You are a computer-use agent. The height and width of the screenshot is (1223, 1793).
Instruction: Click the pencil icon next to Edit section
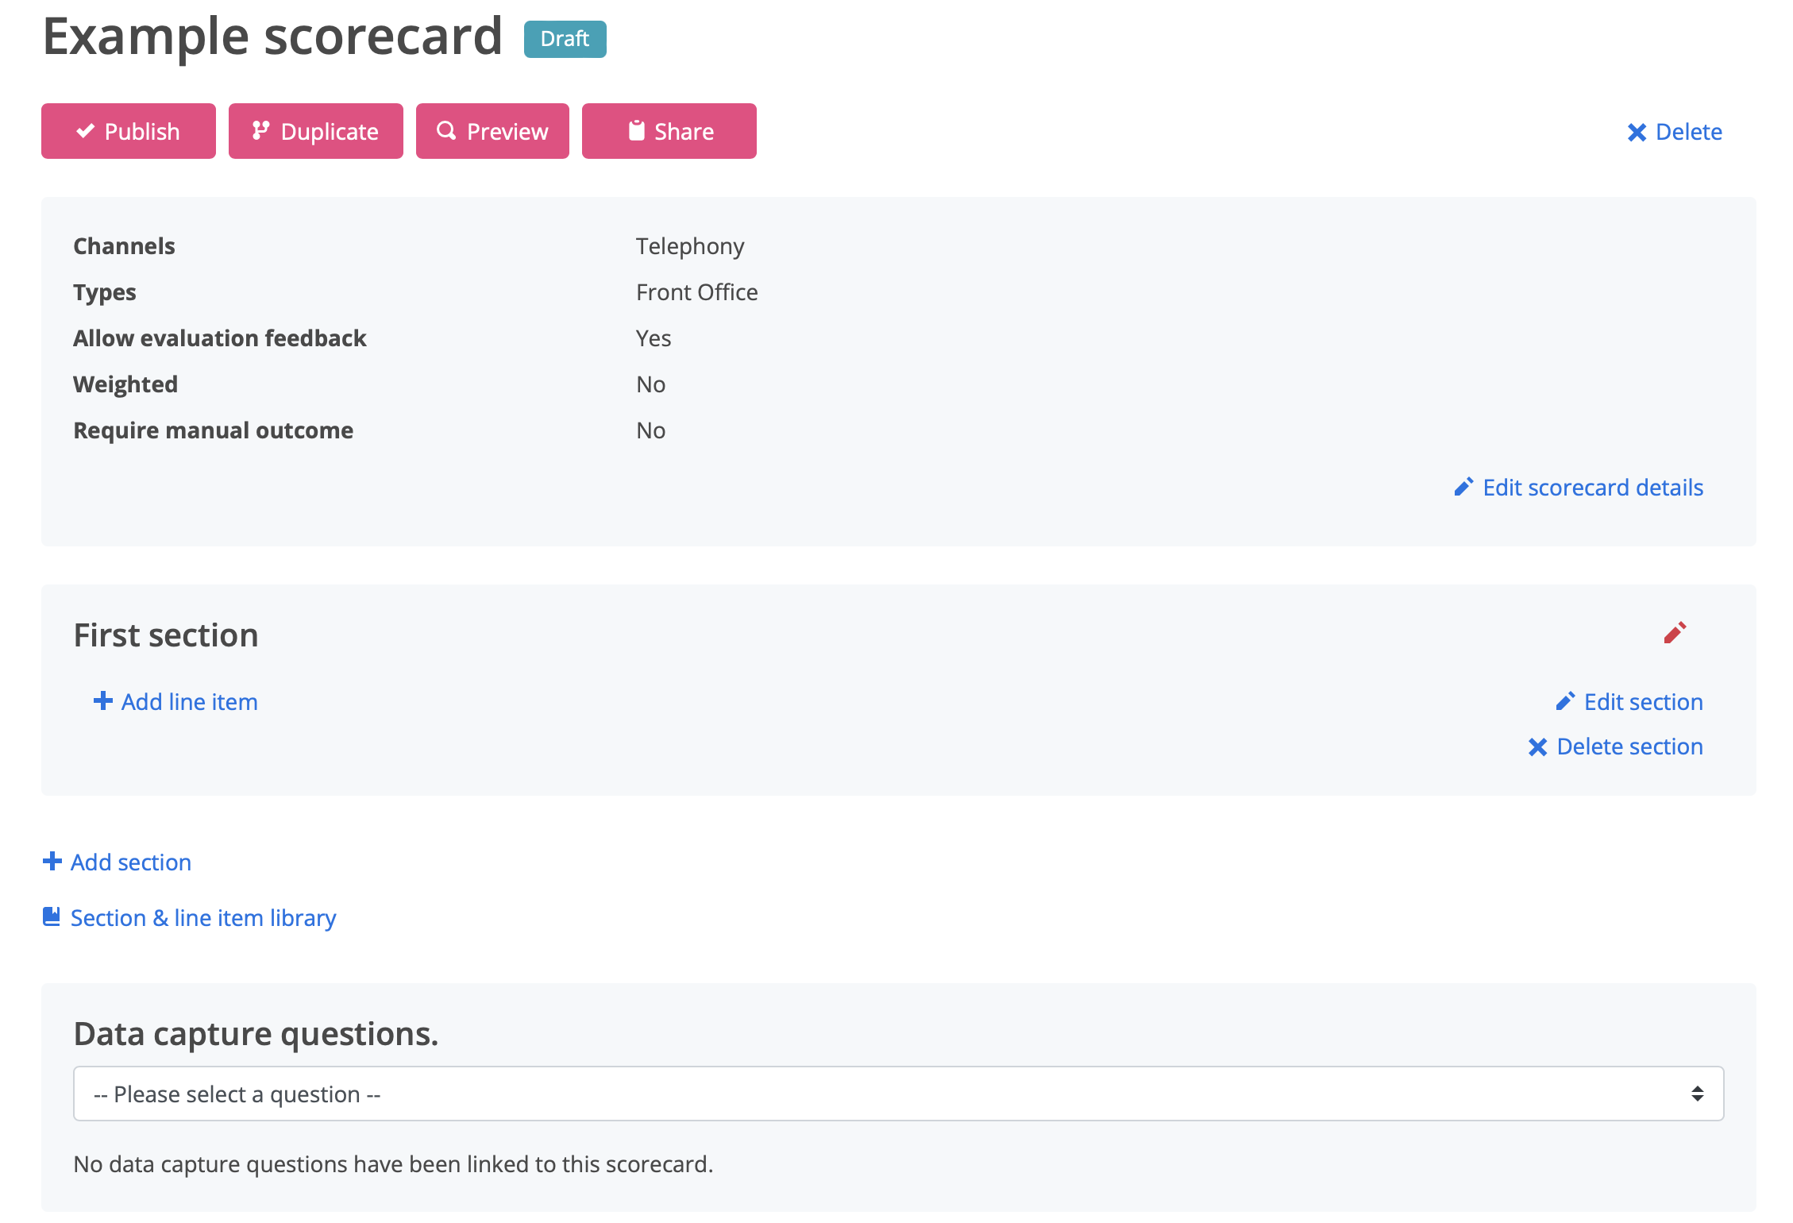click(x=1565, y=701)
